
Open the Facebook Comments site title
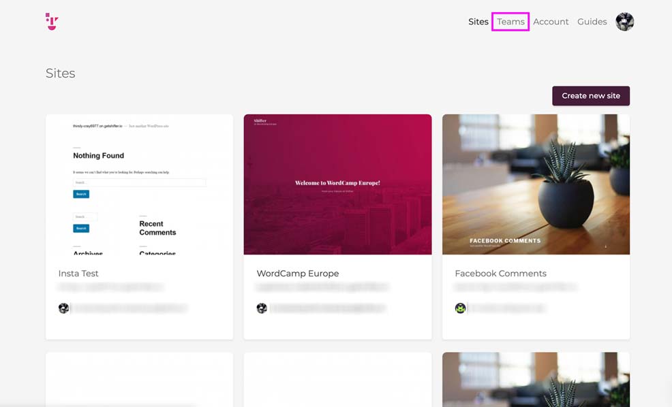click(x=500, y=274)
